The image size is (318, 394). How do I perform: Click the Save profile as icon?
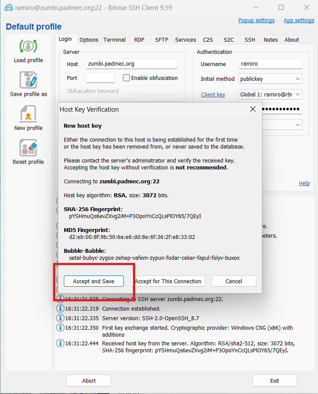(28, 80)
